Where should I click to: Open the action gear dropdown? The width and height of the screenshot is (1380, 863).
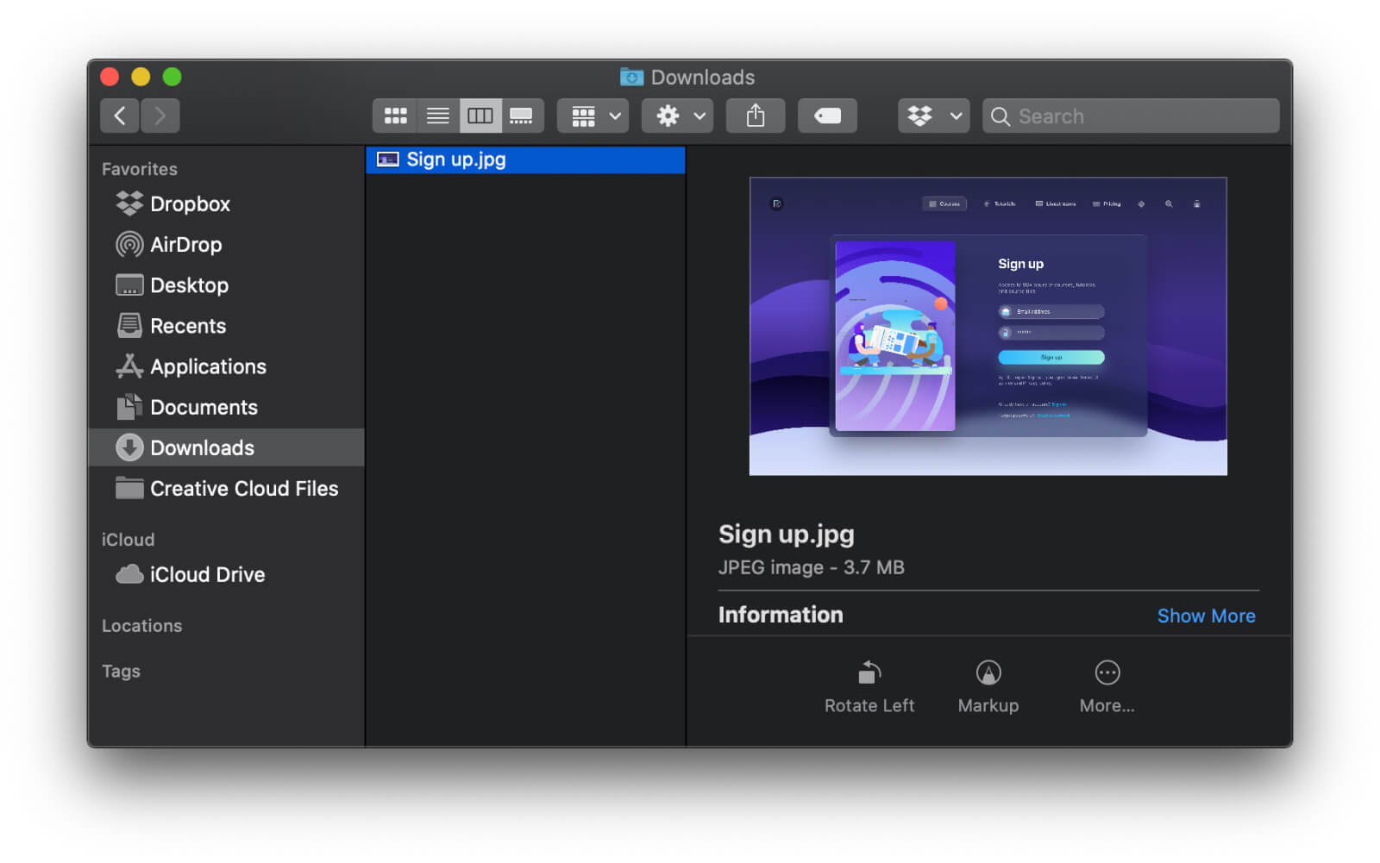676,116
